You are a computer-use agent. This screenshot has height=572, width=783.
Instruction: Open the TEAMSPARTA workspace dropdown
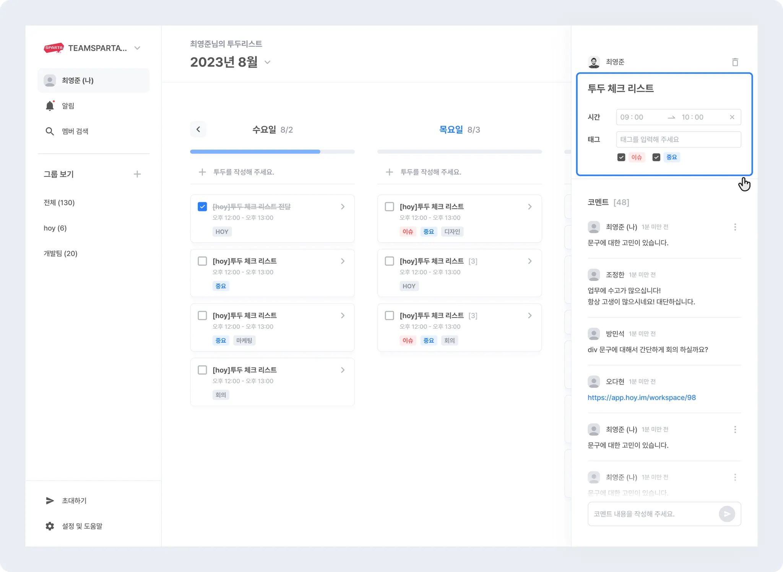137,48
